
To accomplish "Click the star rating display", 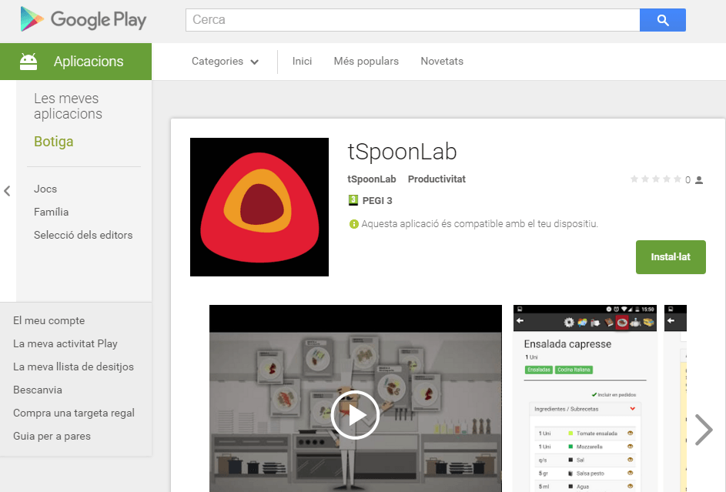I will 656,179.
